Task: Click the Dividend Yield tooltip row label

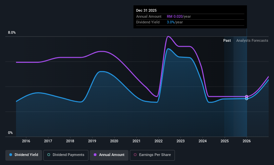Action: click(148, 22)
